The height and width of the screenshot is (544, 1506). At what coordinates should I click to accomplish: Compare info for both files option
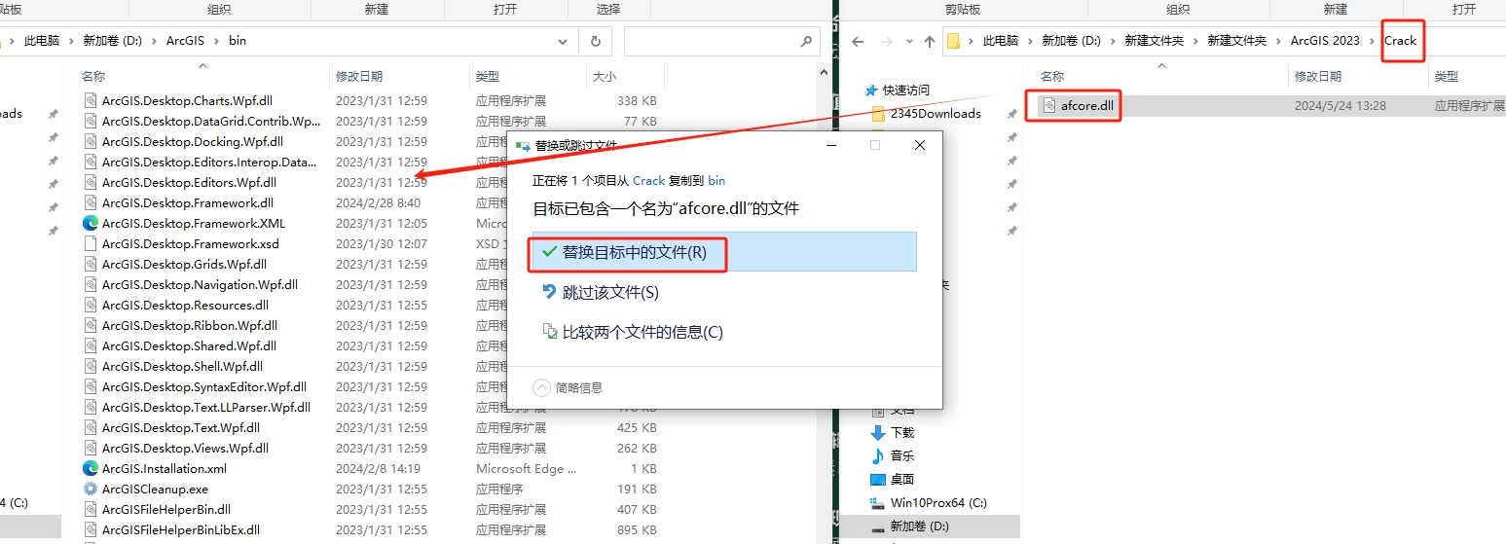coord(642,332)
